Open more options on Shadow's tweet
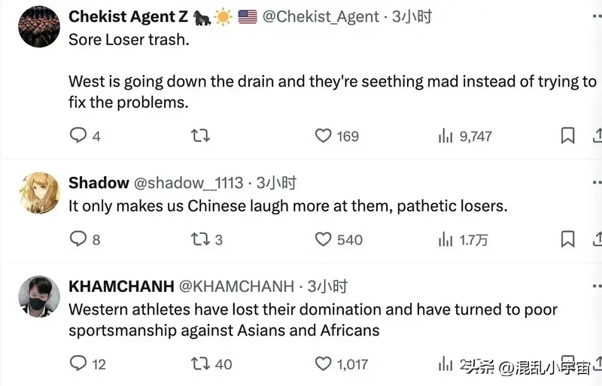Viewport: 602px width, 386px height. point(597,182)
